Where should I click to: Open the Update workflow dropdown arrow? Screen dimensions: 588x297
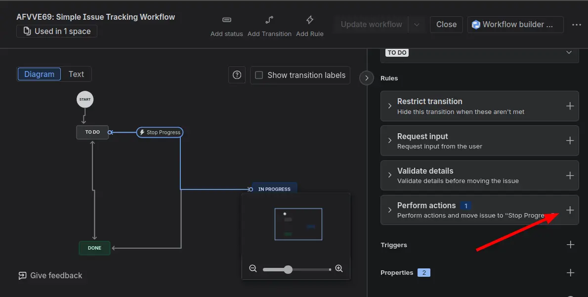pyautogui.click(x=417, y=25)
